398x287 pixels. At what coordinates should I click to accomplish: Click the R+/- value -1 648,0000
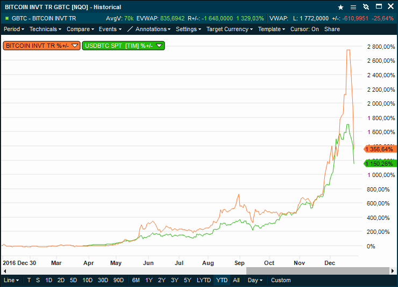217,18
